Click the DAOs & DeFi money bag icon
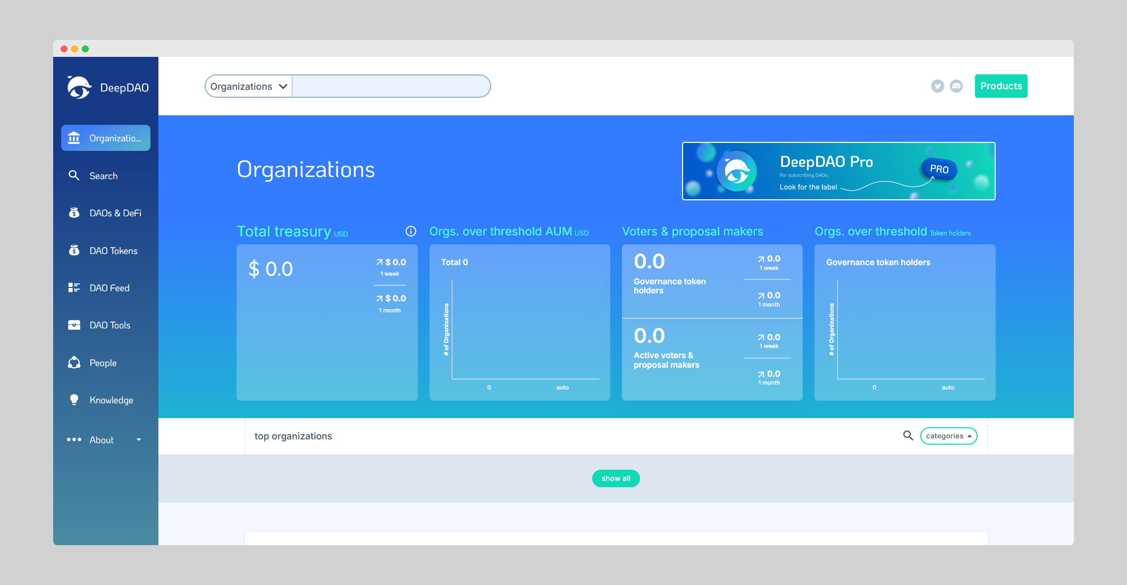 (74, 213)
